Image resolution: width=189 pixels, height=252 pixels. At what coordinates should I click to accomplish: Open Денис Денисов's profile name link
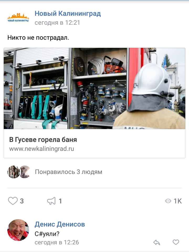click(60, 224)
